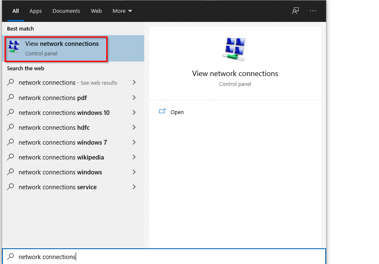The width and height of the screenshot is (379, 264).
Task: Expand chevron for 'network connections windows' row
Action: [134, 172]
